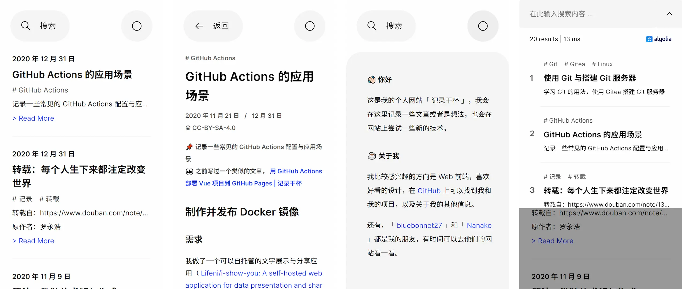Click the Algolia logo

click(659, 39)
